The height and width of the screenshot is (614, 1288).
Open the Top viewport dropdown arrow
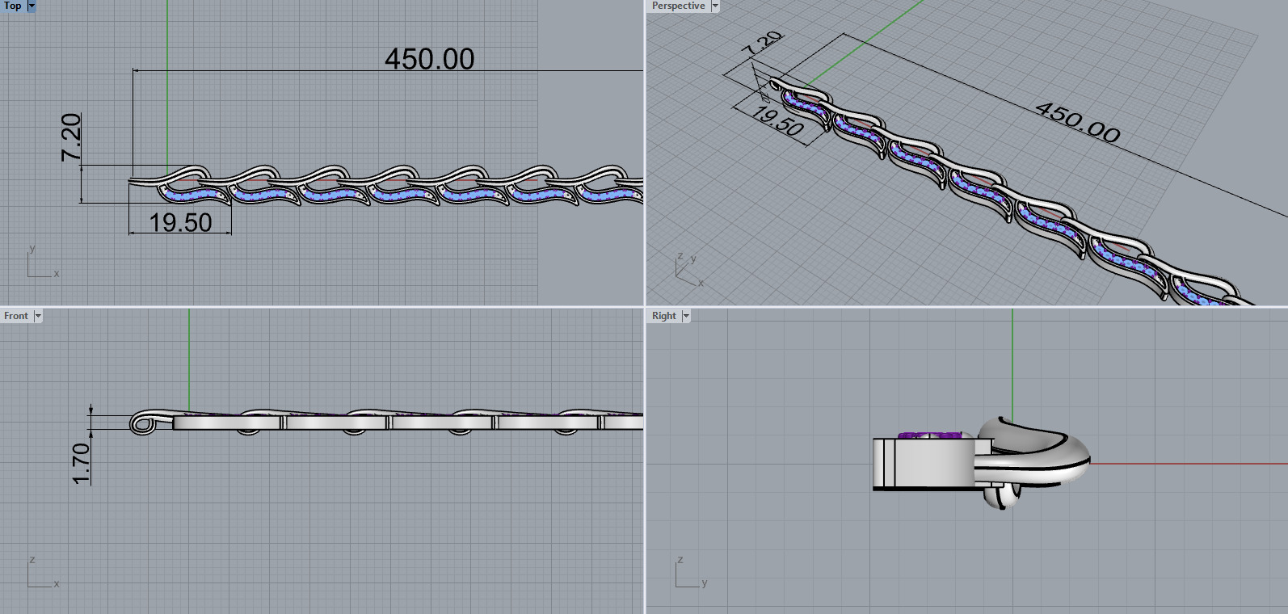[32, 6]
